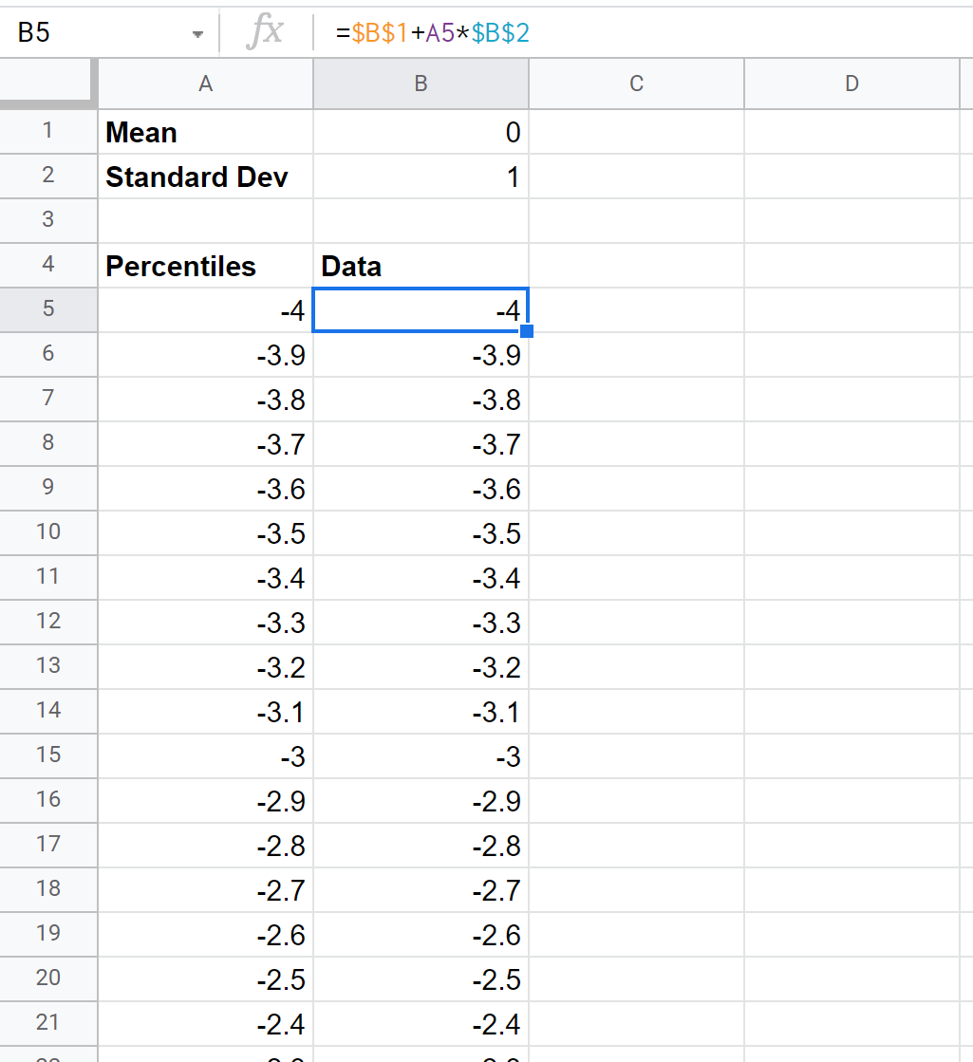Select row 1 header
Image resolution: width=973 pixels, height=1062 pixels.
[x=47, y=131]
